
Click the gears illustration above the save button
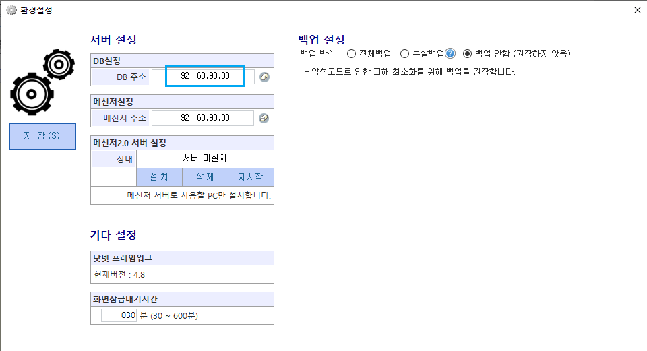pos(42,82)
